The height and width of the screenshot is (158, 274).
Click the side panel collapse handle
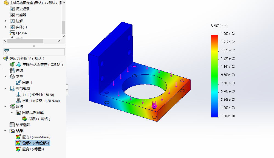[x=67, y=90]
